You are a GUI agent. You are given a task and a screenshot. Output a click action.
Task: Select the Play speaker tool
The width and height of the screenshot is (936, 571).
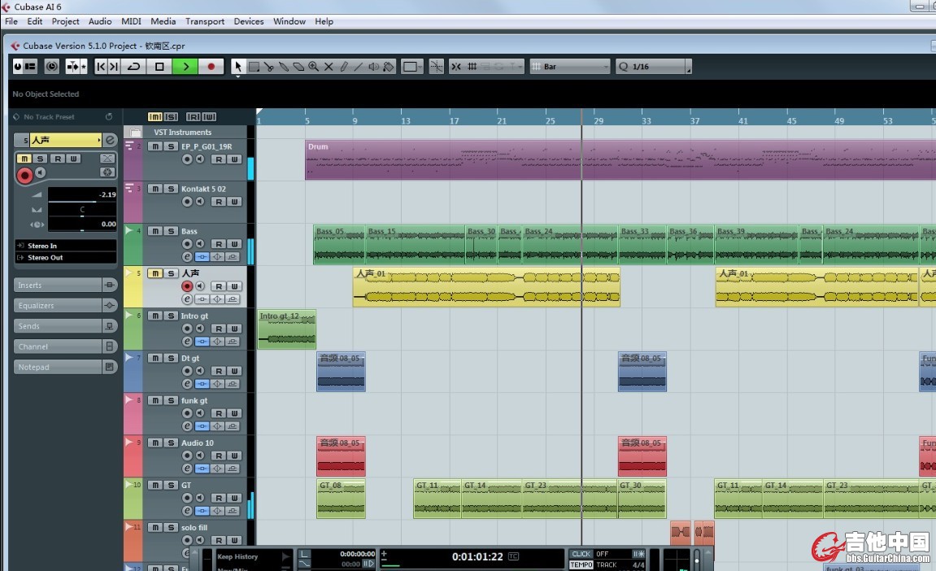tap(373, 67)
